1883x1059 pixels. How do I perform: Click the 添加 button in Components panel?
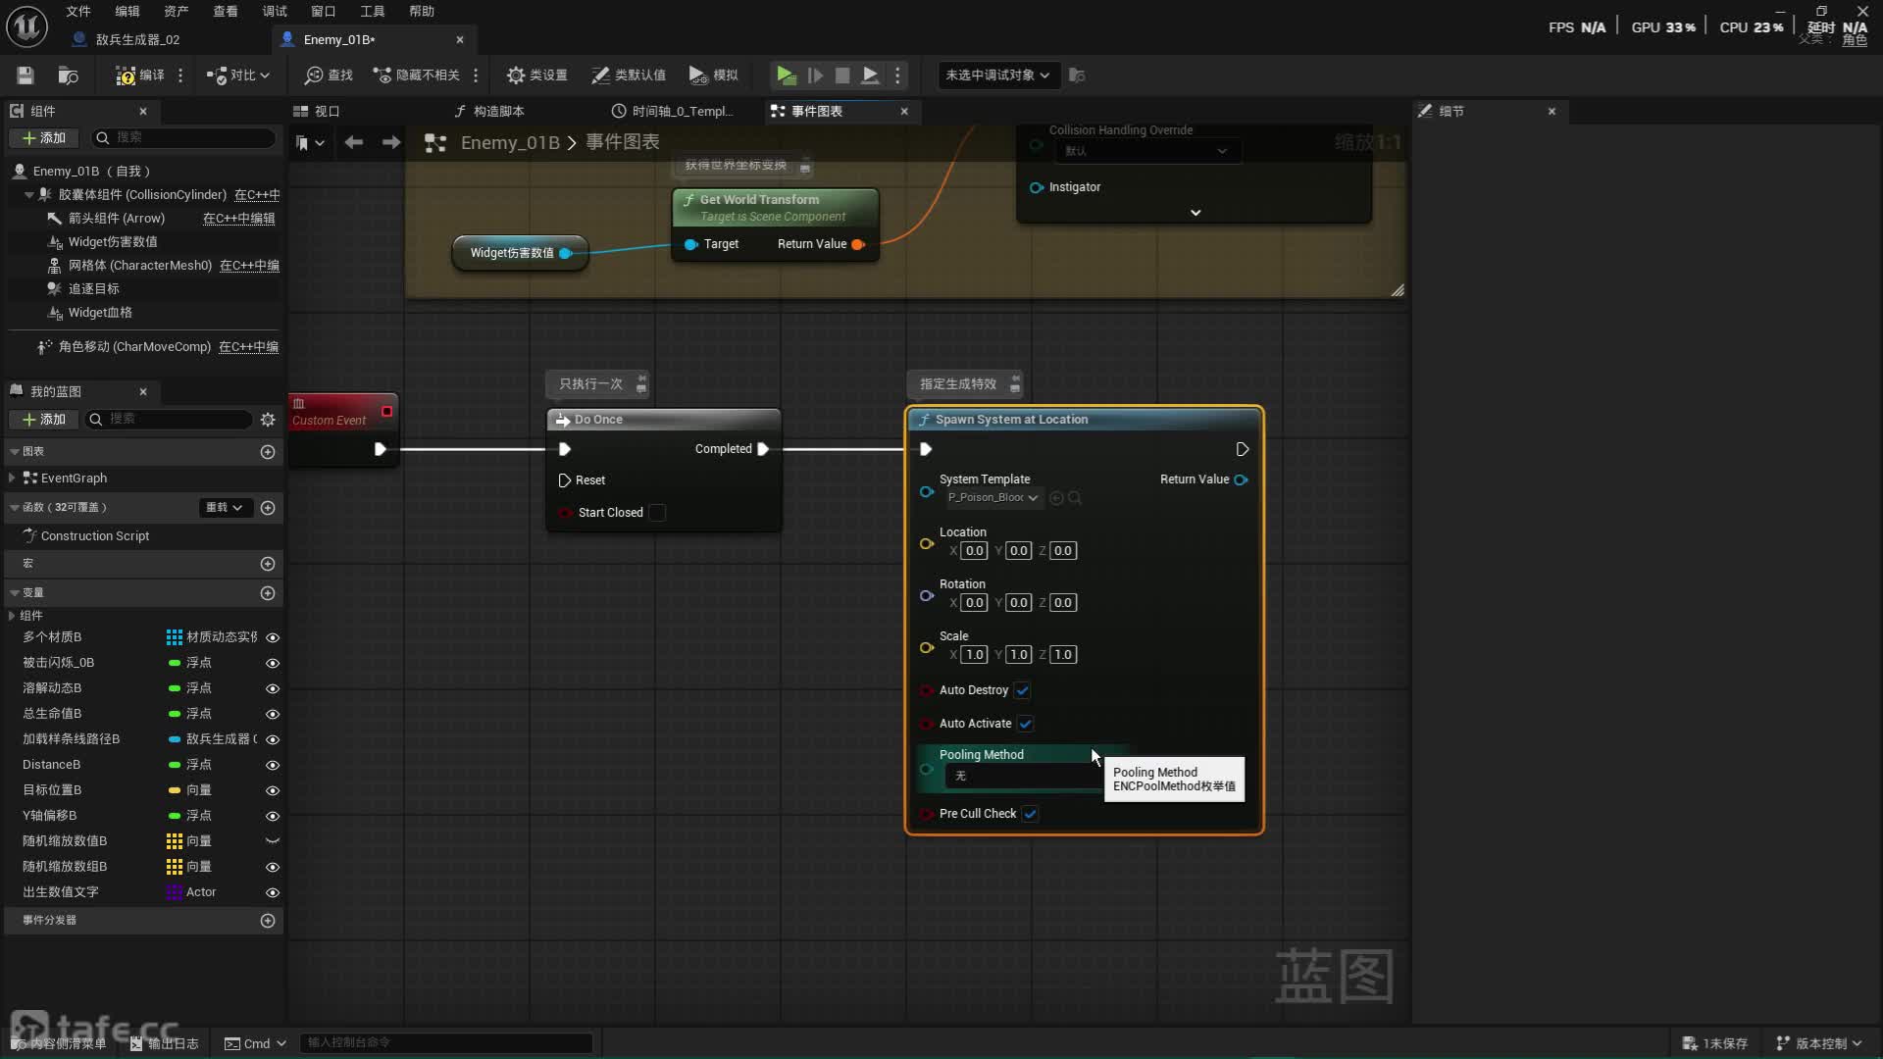(44, 138)
